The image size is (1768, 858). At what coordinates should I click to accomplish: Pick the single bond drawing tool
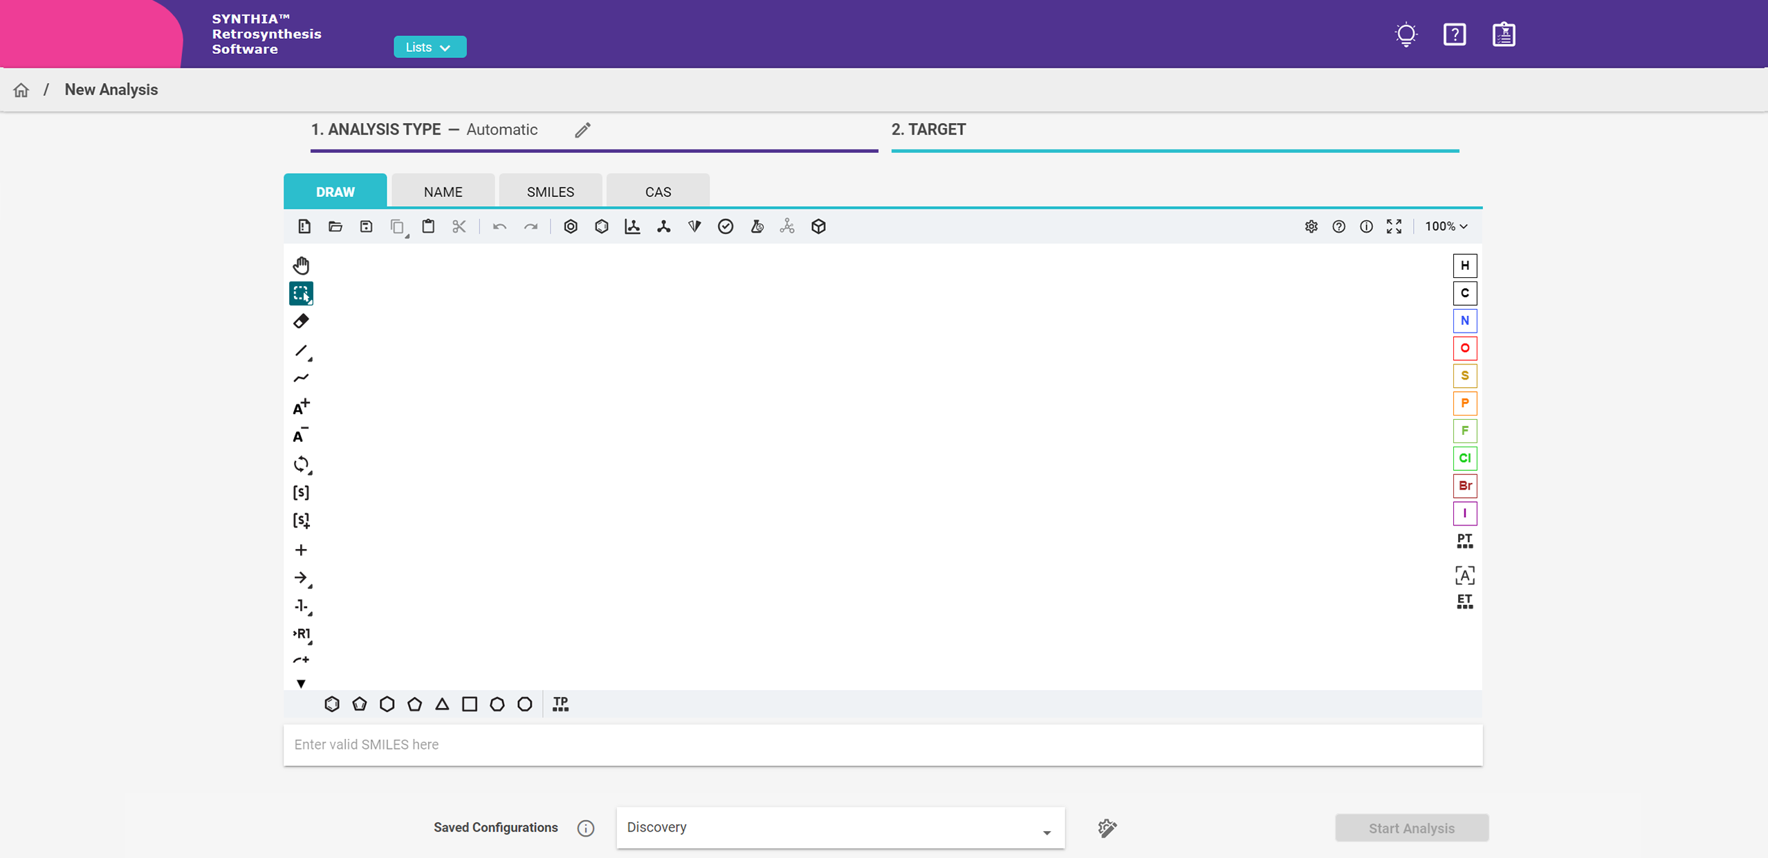[301, 351]
